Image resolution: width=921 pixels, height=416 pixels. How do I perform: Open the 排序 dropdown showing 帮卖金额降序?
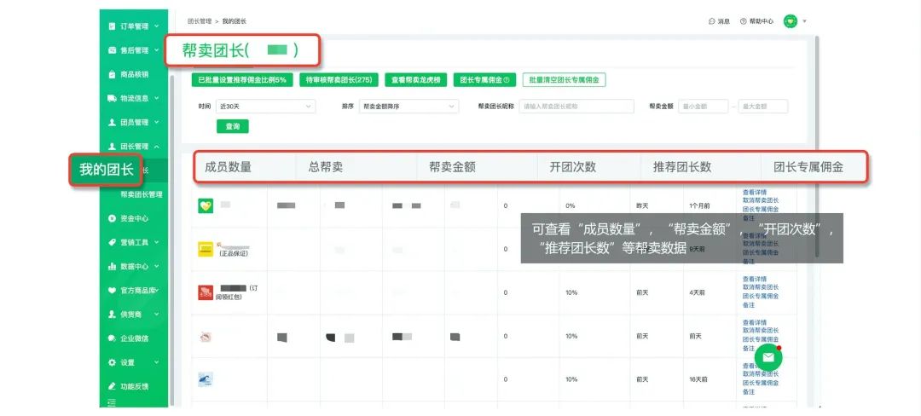(408, 107)
